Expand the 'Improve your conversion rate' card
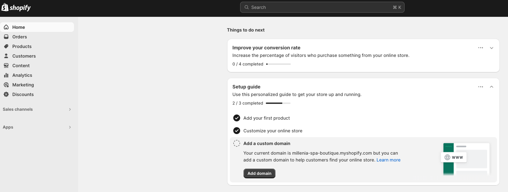Screen dimensions: 508x192 (x=492, y=48)
